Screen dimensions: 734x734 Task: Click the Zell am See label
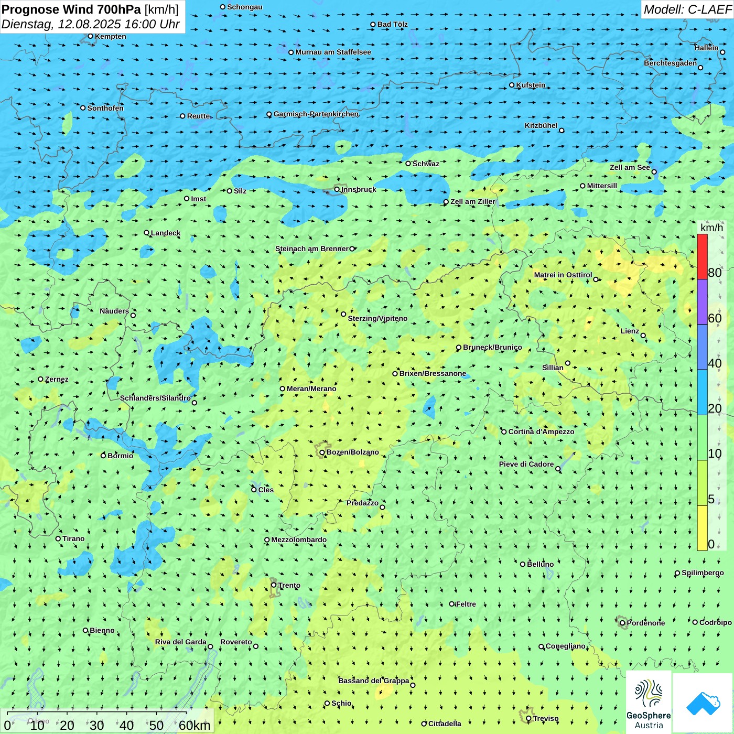click(x=630, y=167)
